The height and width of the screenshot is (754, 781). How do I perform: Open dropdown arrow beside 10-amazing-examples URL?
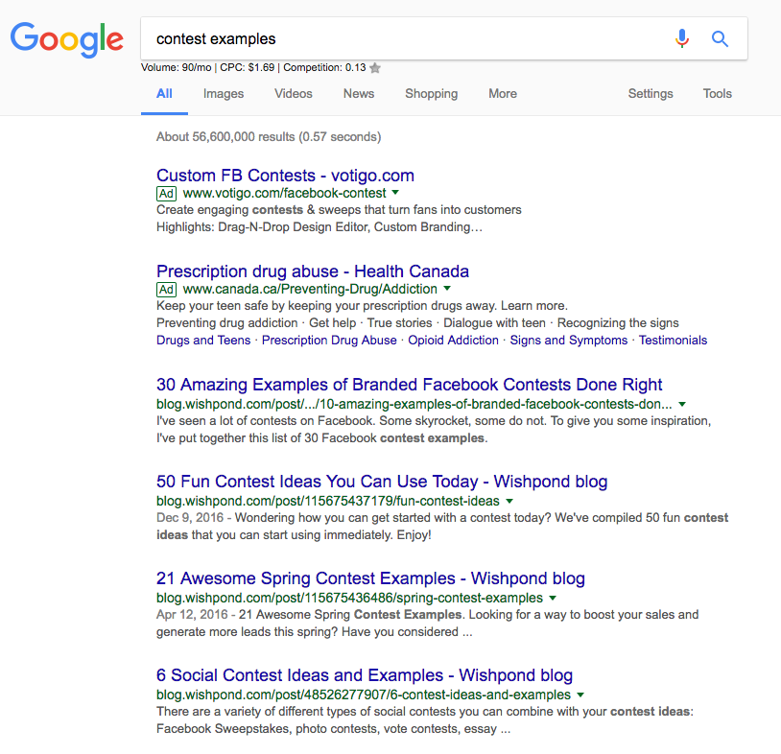682,404
